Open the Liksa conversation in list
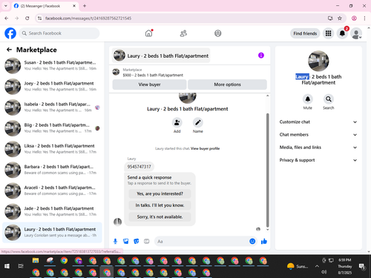This screenshot has width=371, height=278. click(52, 149)
